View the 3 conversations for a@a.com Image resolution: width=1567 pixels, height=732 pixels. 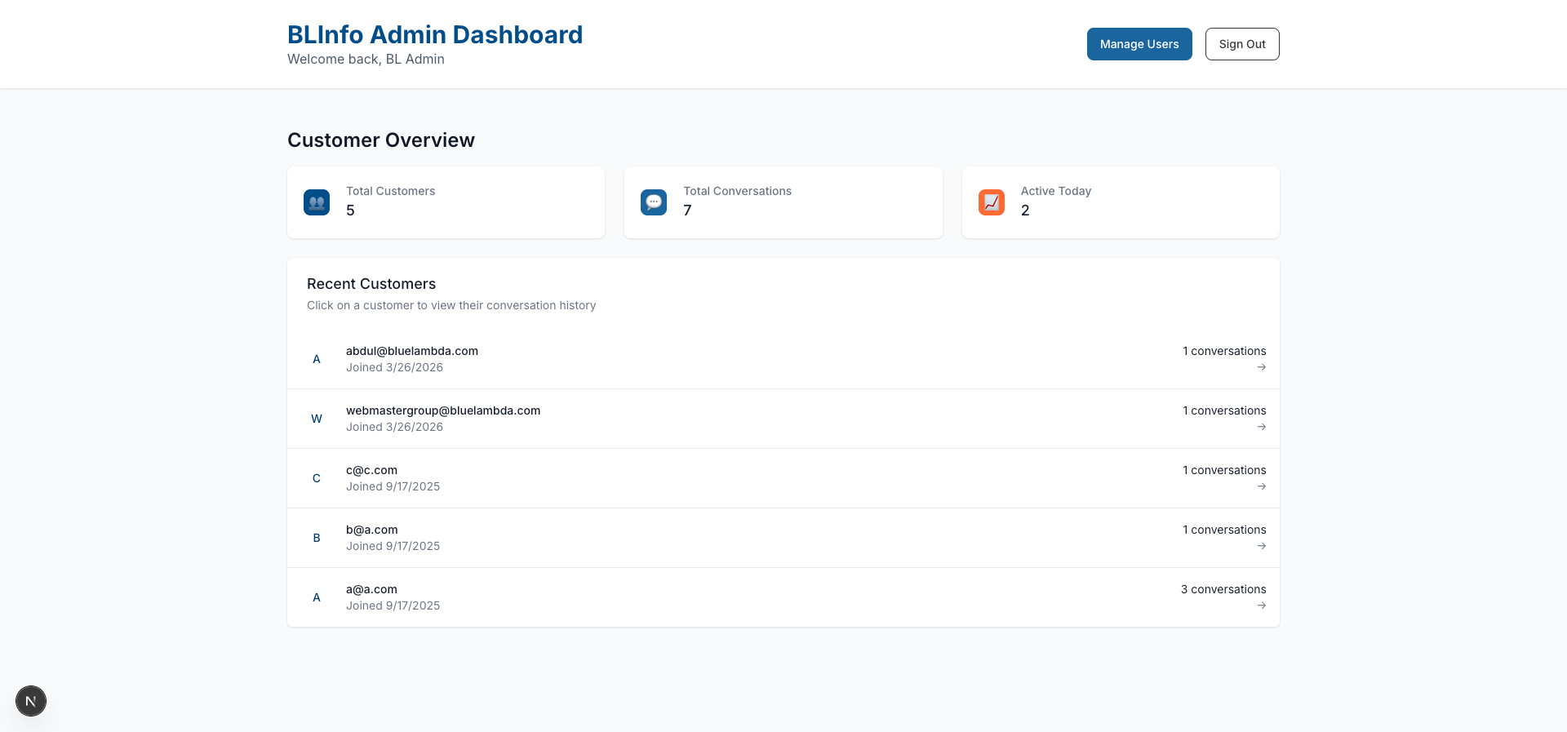click(x=1223, y=589)
